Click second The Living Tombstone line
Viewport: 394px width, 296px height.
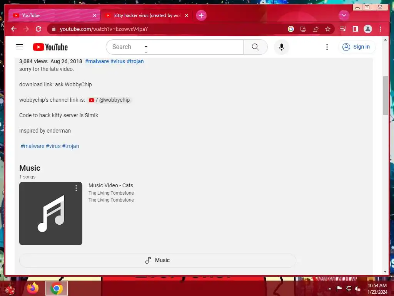click(111, 200)
